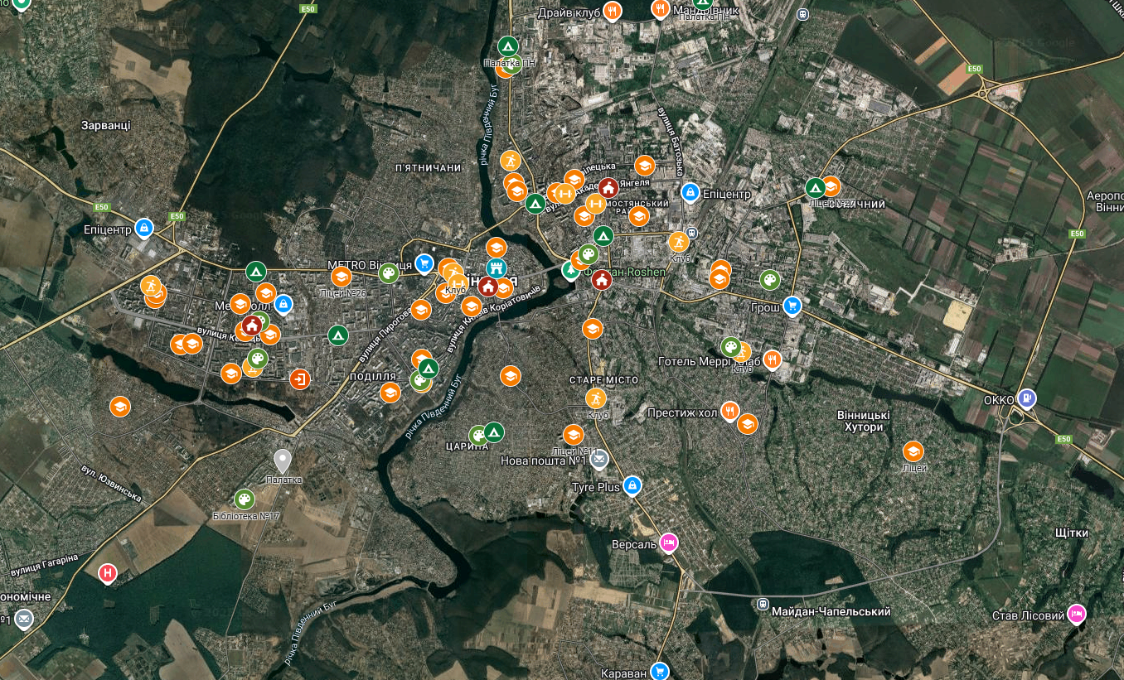This screenshot has width=1124, height=680.
Task: Click the teal castle marker in city center
Action: tap(497, 269)
